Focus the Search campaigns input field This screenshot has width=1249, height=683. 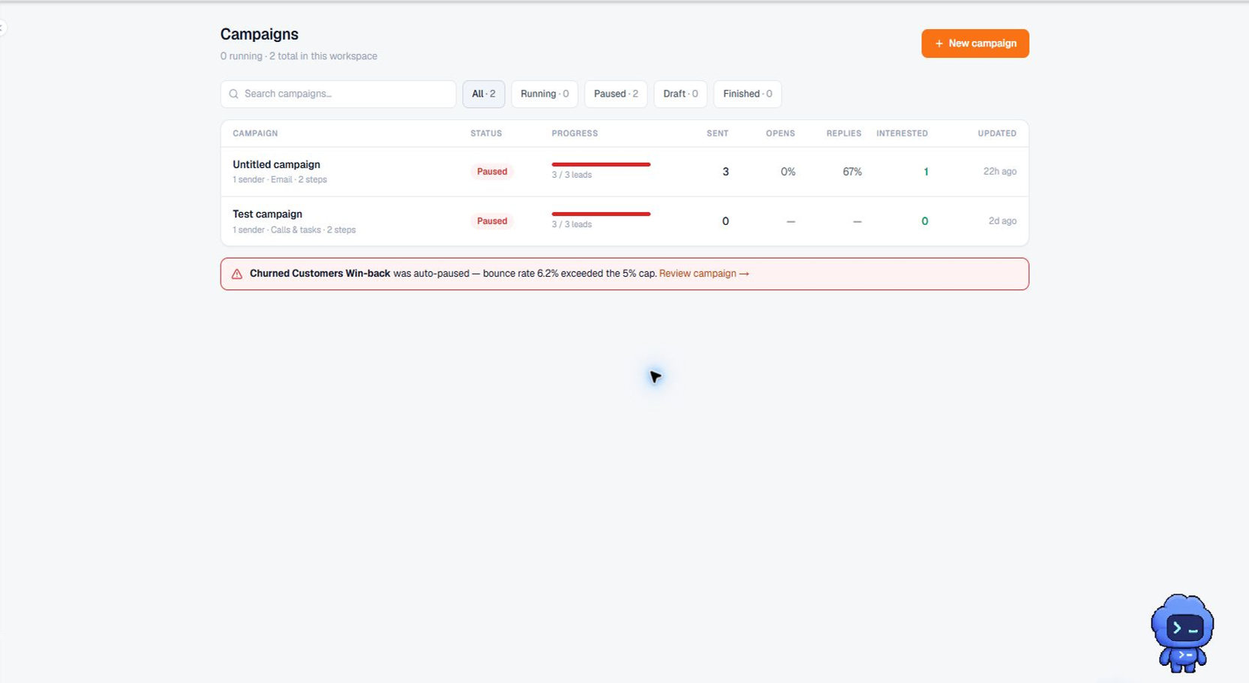pyautogui.click(x=338, y=94)
